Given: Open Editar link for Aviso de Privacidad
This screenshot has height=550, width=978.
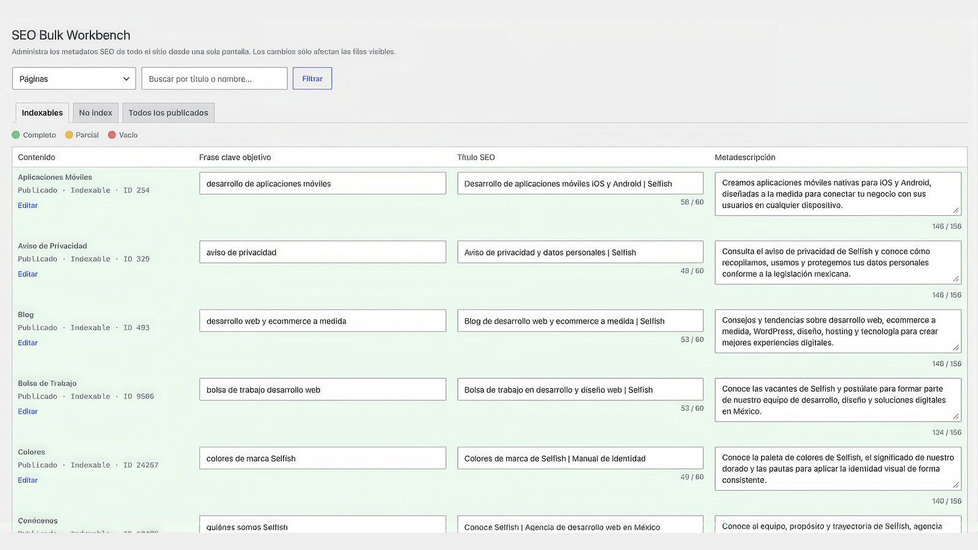Looking at the screenshot, I should coord(28,274).
